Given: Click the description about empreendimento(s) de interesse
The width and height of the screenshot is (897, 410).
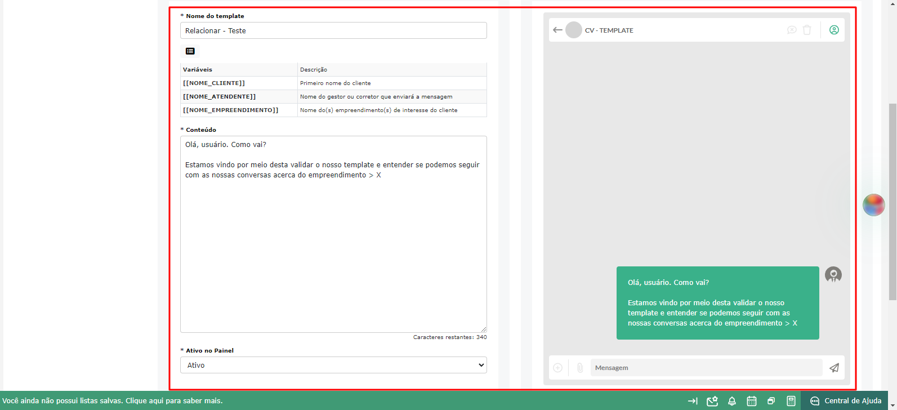Looking at the screenshot, I should [378, 110].
